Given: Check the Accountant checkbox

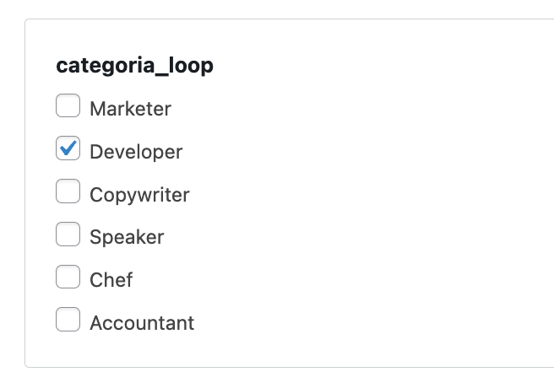Looking at the screenshot, I should pos(68,321).
